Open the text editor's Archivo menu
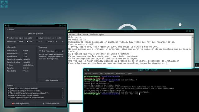This screenshot has width=199, height=112. tap(72, 34)
